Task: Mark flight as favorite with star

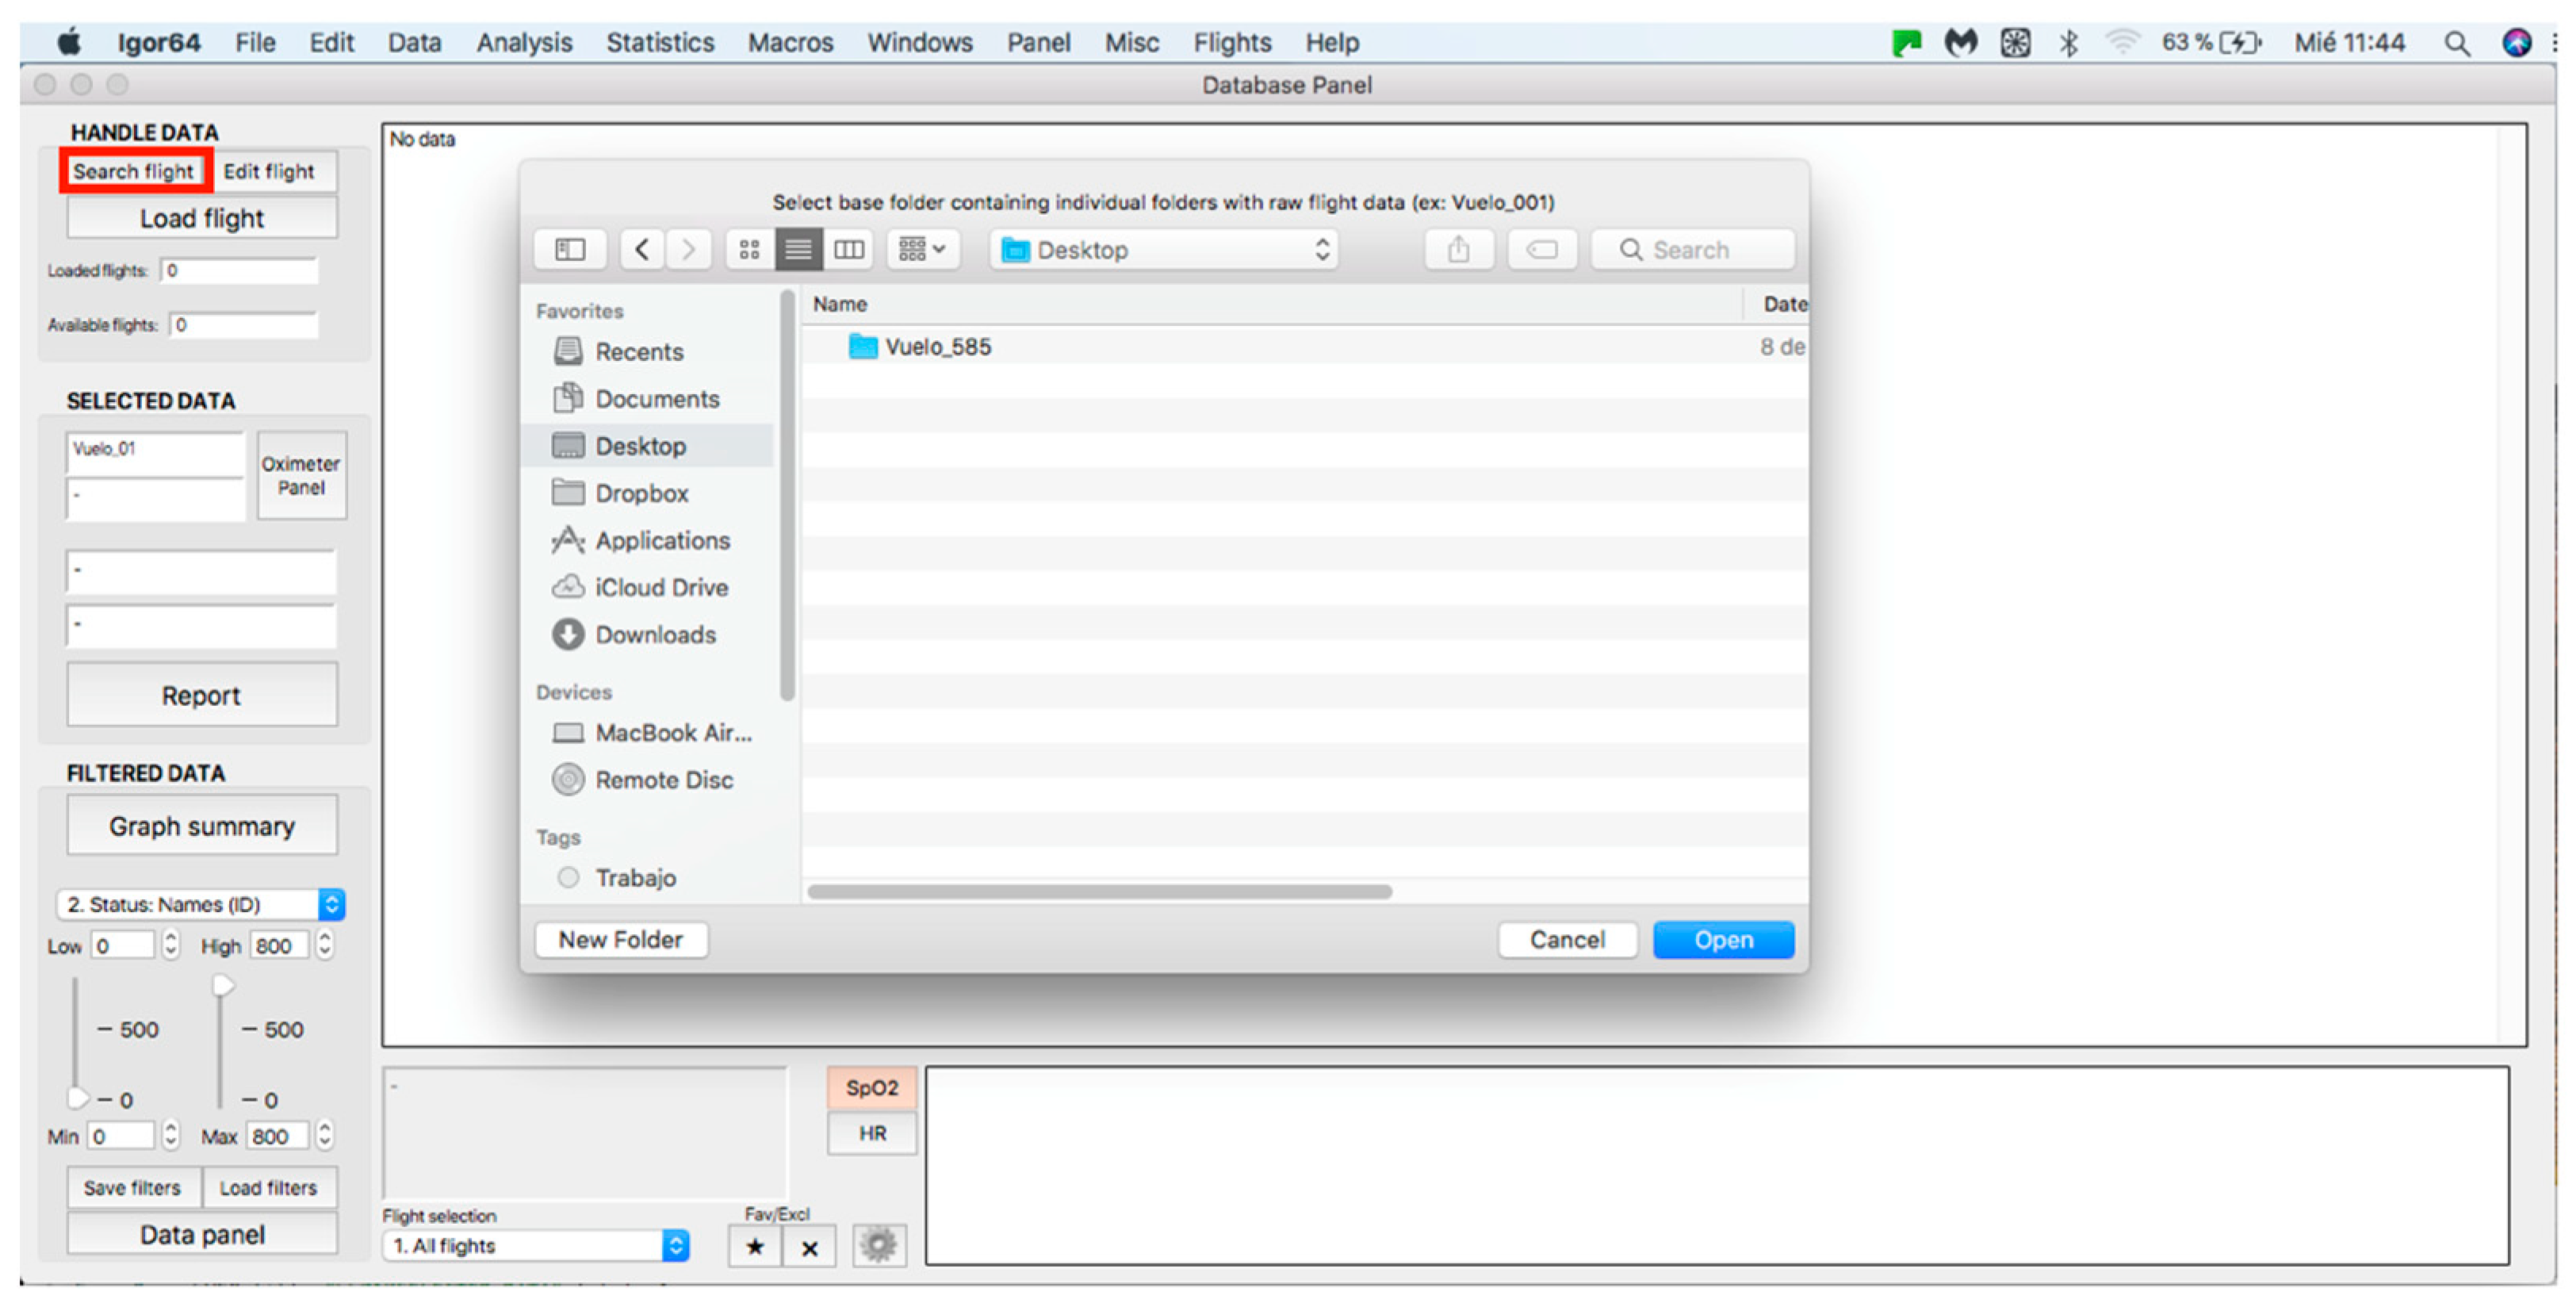Action: pyautogui.click(x=755, y=1247)
